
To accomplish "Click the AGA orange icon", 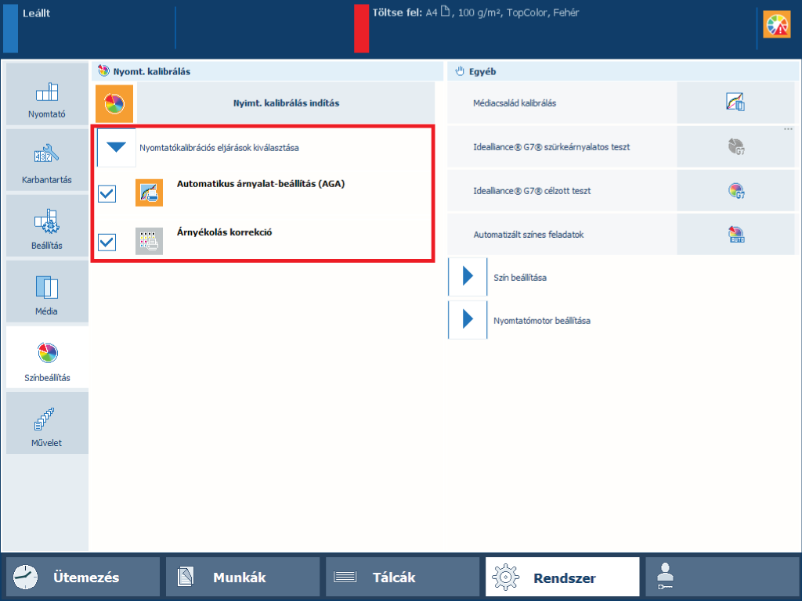I will [149, 193].
